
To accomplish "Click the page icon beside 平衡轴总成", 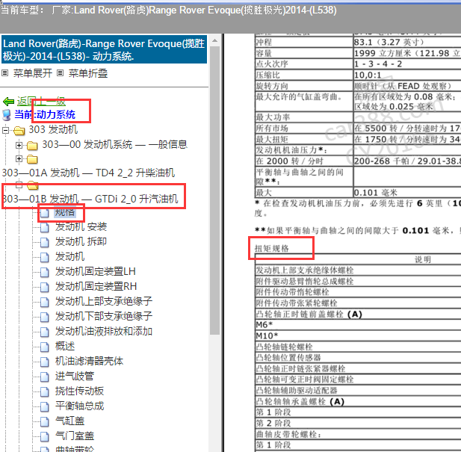I will point(44,406).
